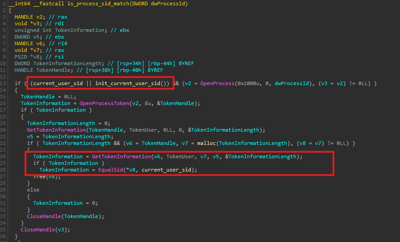Click the __int64 return type
The width and height of the screenshot is (400, 242).
coord(20,4)
